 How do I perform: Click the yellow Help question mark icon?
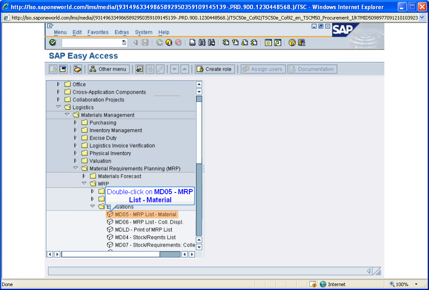(x=292, y=42)
